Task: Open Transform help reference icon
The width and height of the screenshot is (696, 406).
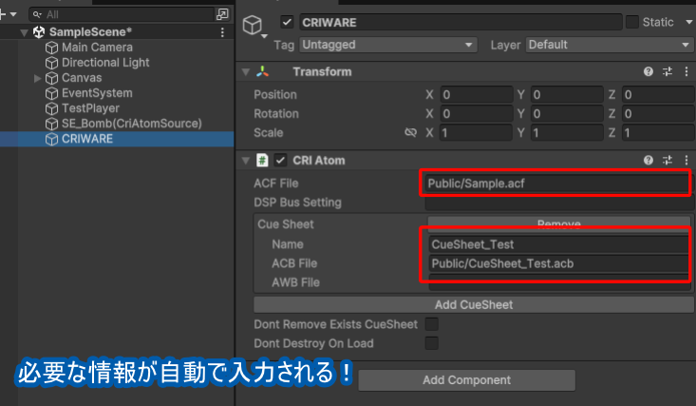Action: pyautogui.click(x=649, y=71)
